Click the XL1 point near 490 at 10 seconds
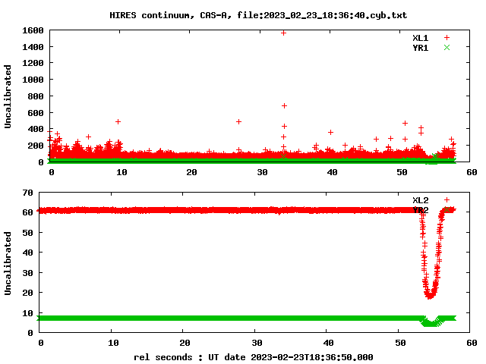The width and height of the screenshot is (486, 364). (x=118, y=121)
